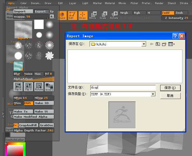This screenshot has height=156, width=192.
Task: Select the Scale tool icon
Action: pyautogui.click(x=103, y=16)
